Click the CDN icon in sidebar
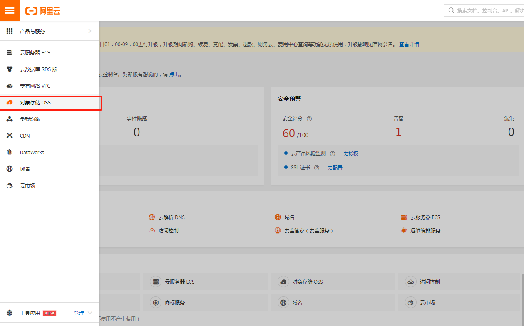This screenshot has height=326, width=524. coord(10,136)
